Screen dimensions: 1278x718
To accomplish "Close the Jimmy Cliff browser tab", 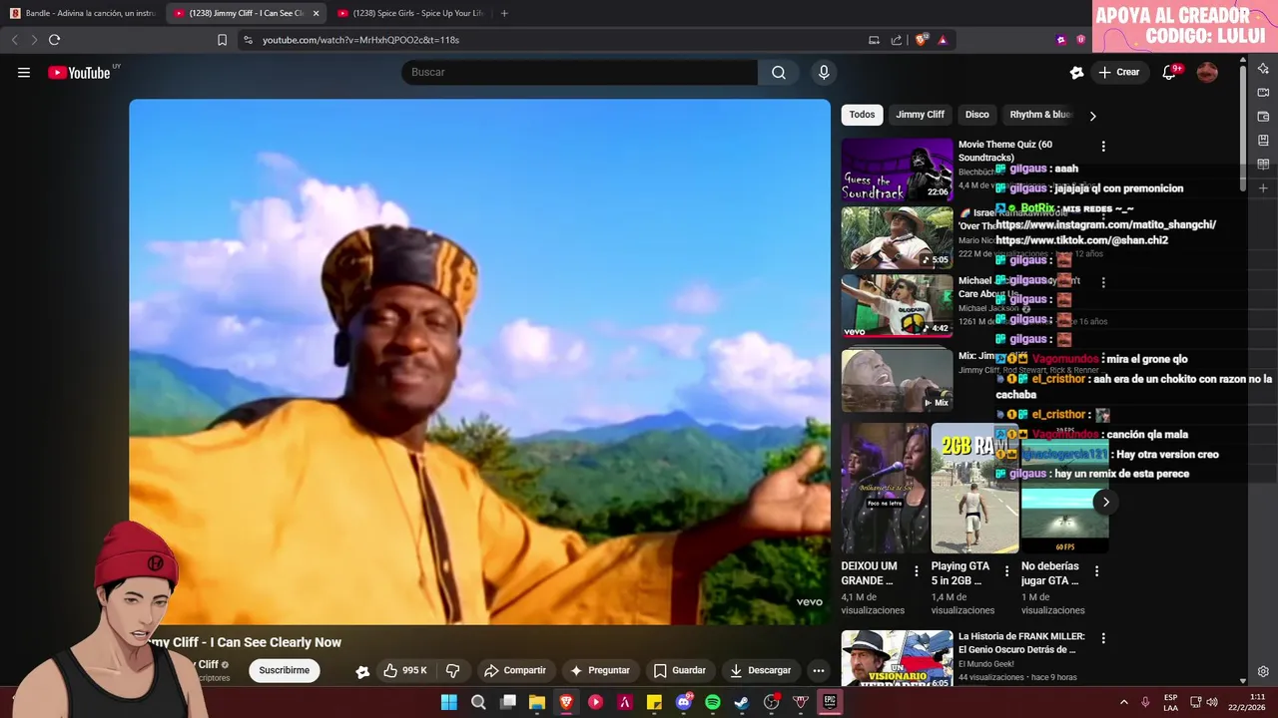I will pyautogui.click(x=316, y=13).
